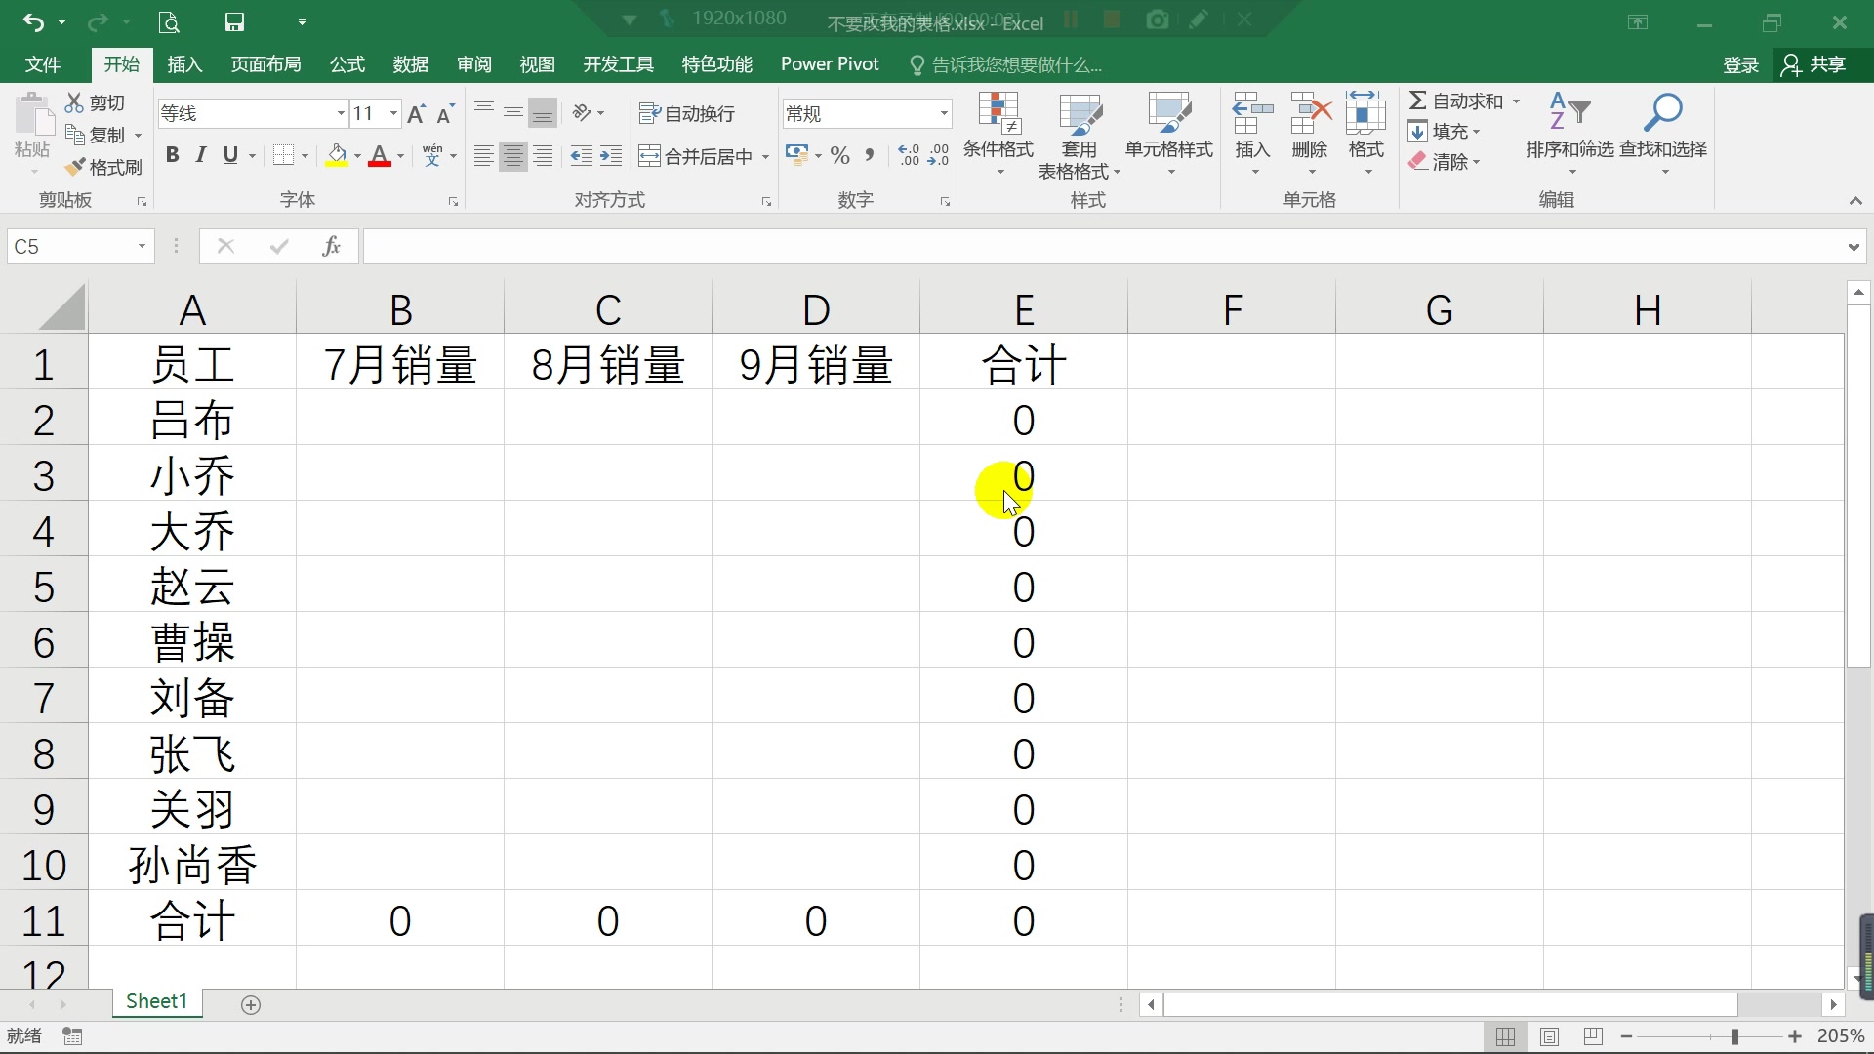
Task: Expand the number format combo box
Action: point(943,114)
